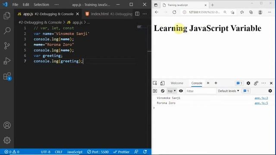Open a new browser tab
The width and height of the screenshot is (276, 155).
[212, 5]
